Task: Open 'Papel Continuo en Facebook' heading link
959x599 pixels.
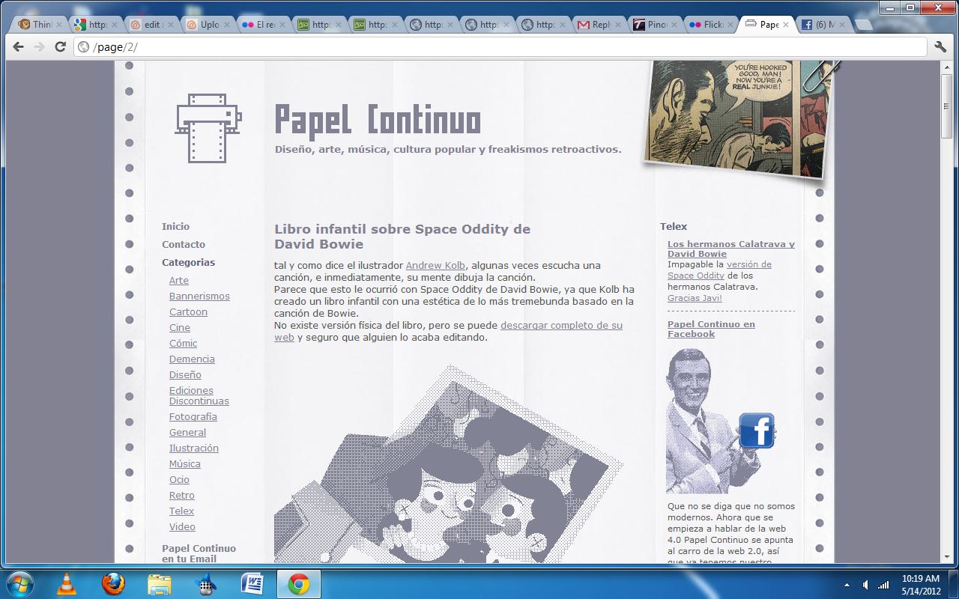Action: 711,329
